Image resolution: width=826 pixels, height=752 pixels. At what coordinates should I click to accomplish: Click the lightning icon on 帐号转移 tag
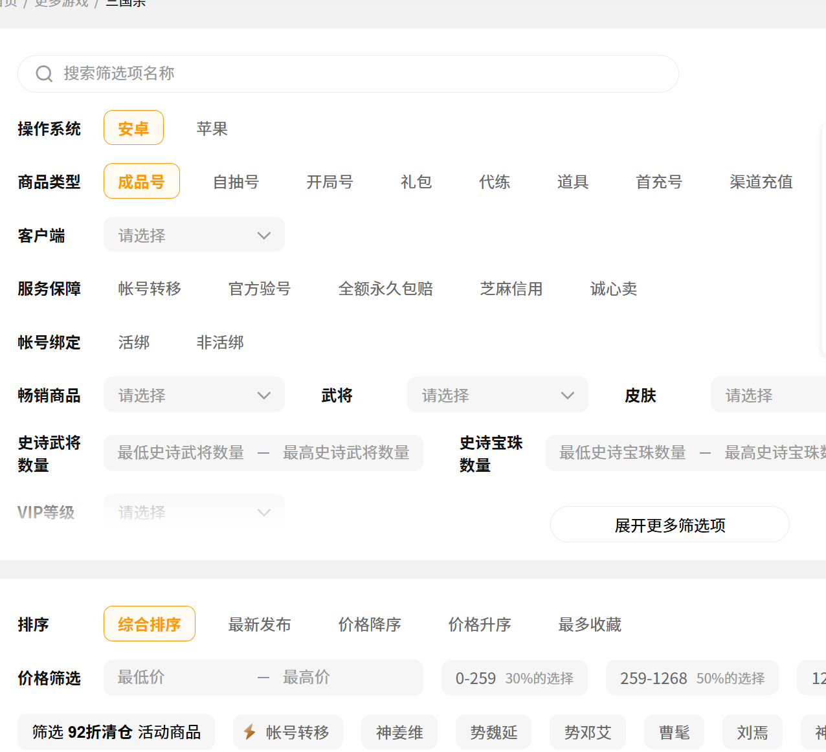[x=249, y=732]
